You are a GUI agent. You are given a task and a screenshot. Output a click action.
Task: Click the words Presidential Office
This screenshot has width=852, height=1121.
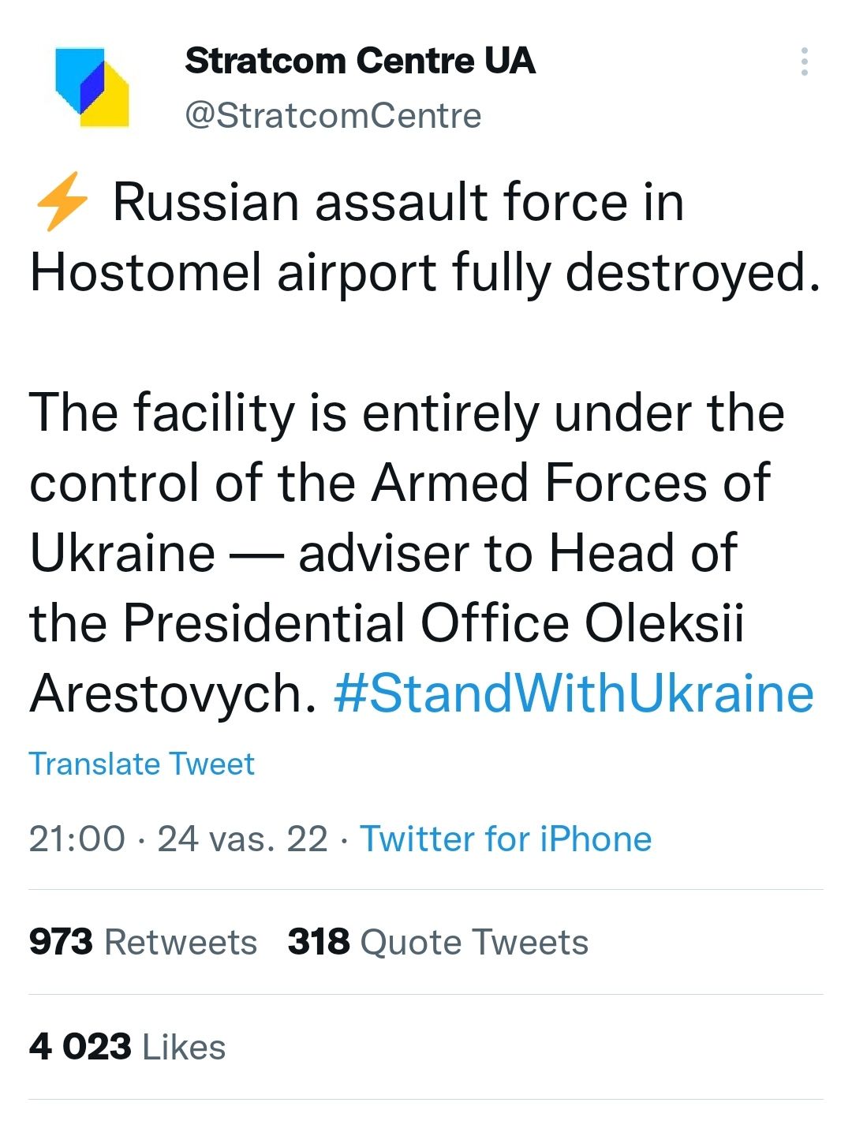[346, 623]
